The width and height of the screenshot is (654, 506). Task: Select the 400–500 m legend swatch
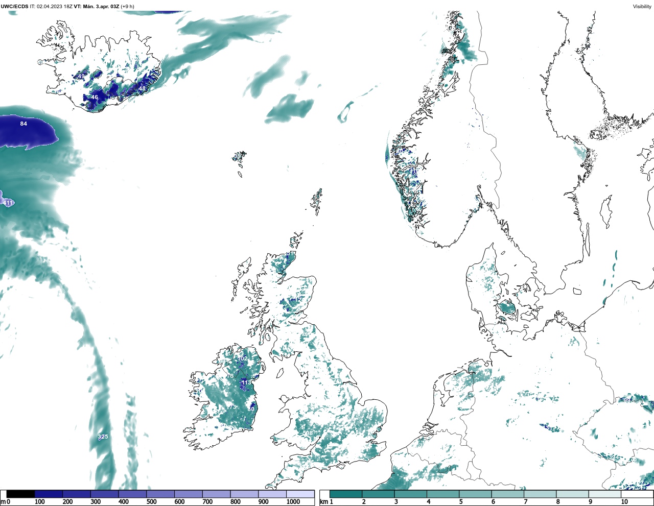coord(132,494)
